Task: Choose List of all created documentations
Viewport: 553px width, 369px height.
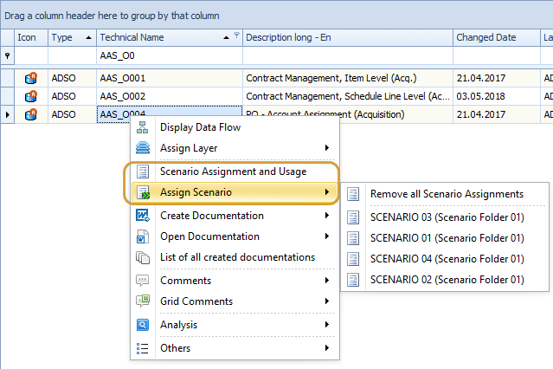Action: click(x=237, y=257)
